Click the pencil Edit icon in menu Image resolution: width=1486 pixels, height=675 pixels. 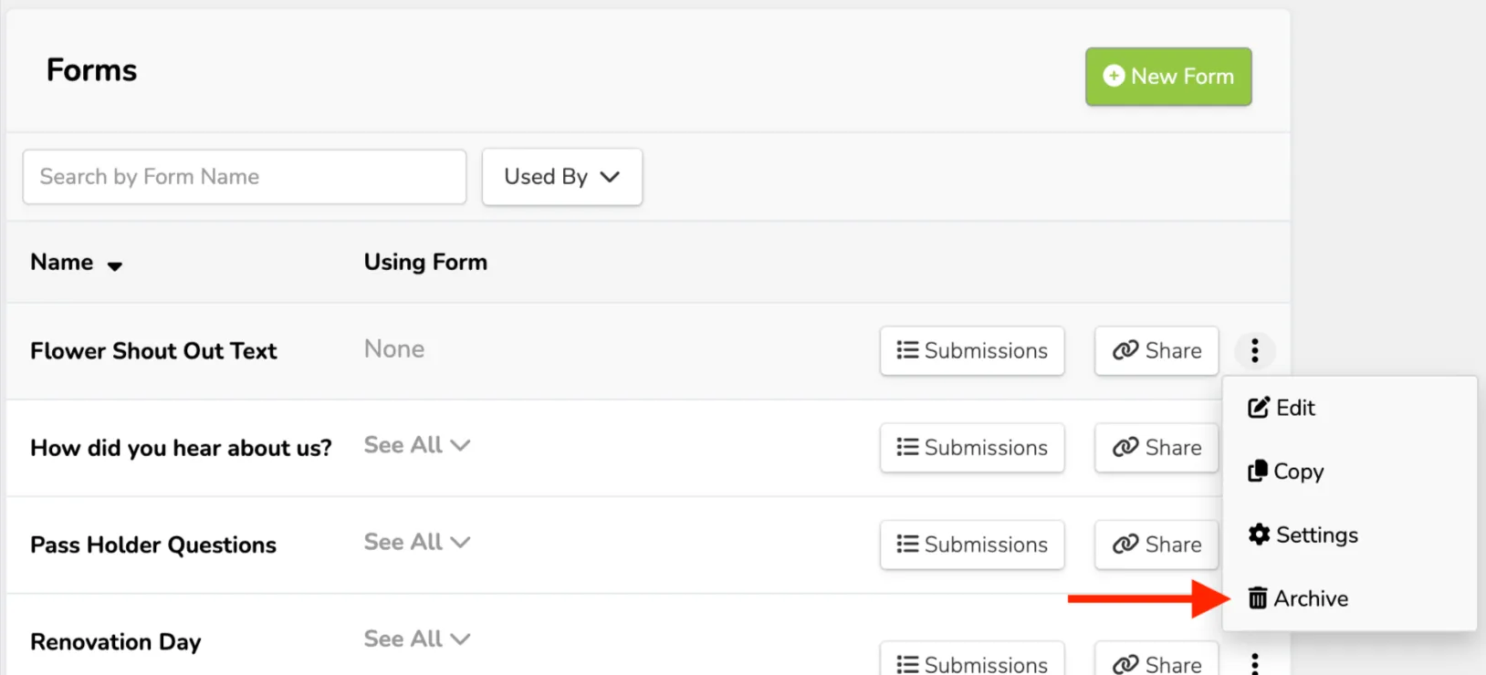(x=1259, y=408)
